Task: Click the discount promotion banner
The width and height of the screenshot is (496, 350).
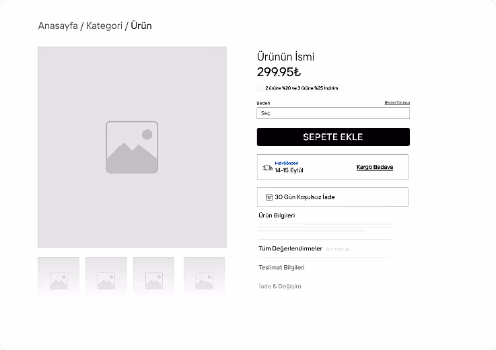Action: pyautogui.click(x=301, y=88)
